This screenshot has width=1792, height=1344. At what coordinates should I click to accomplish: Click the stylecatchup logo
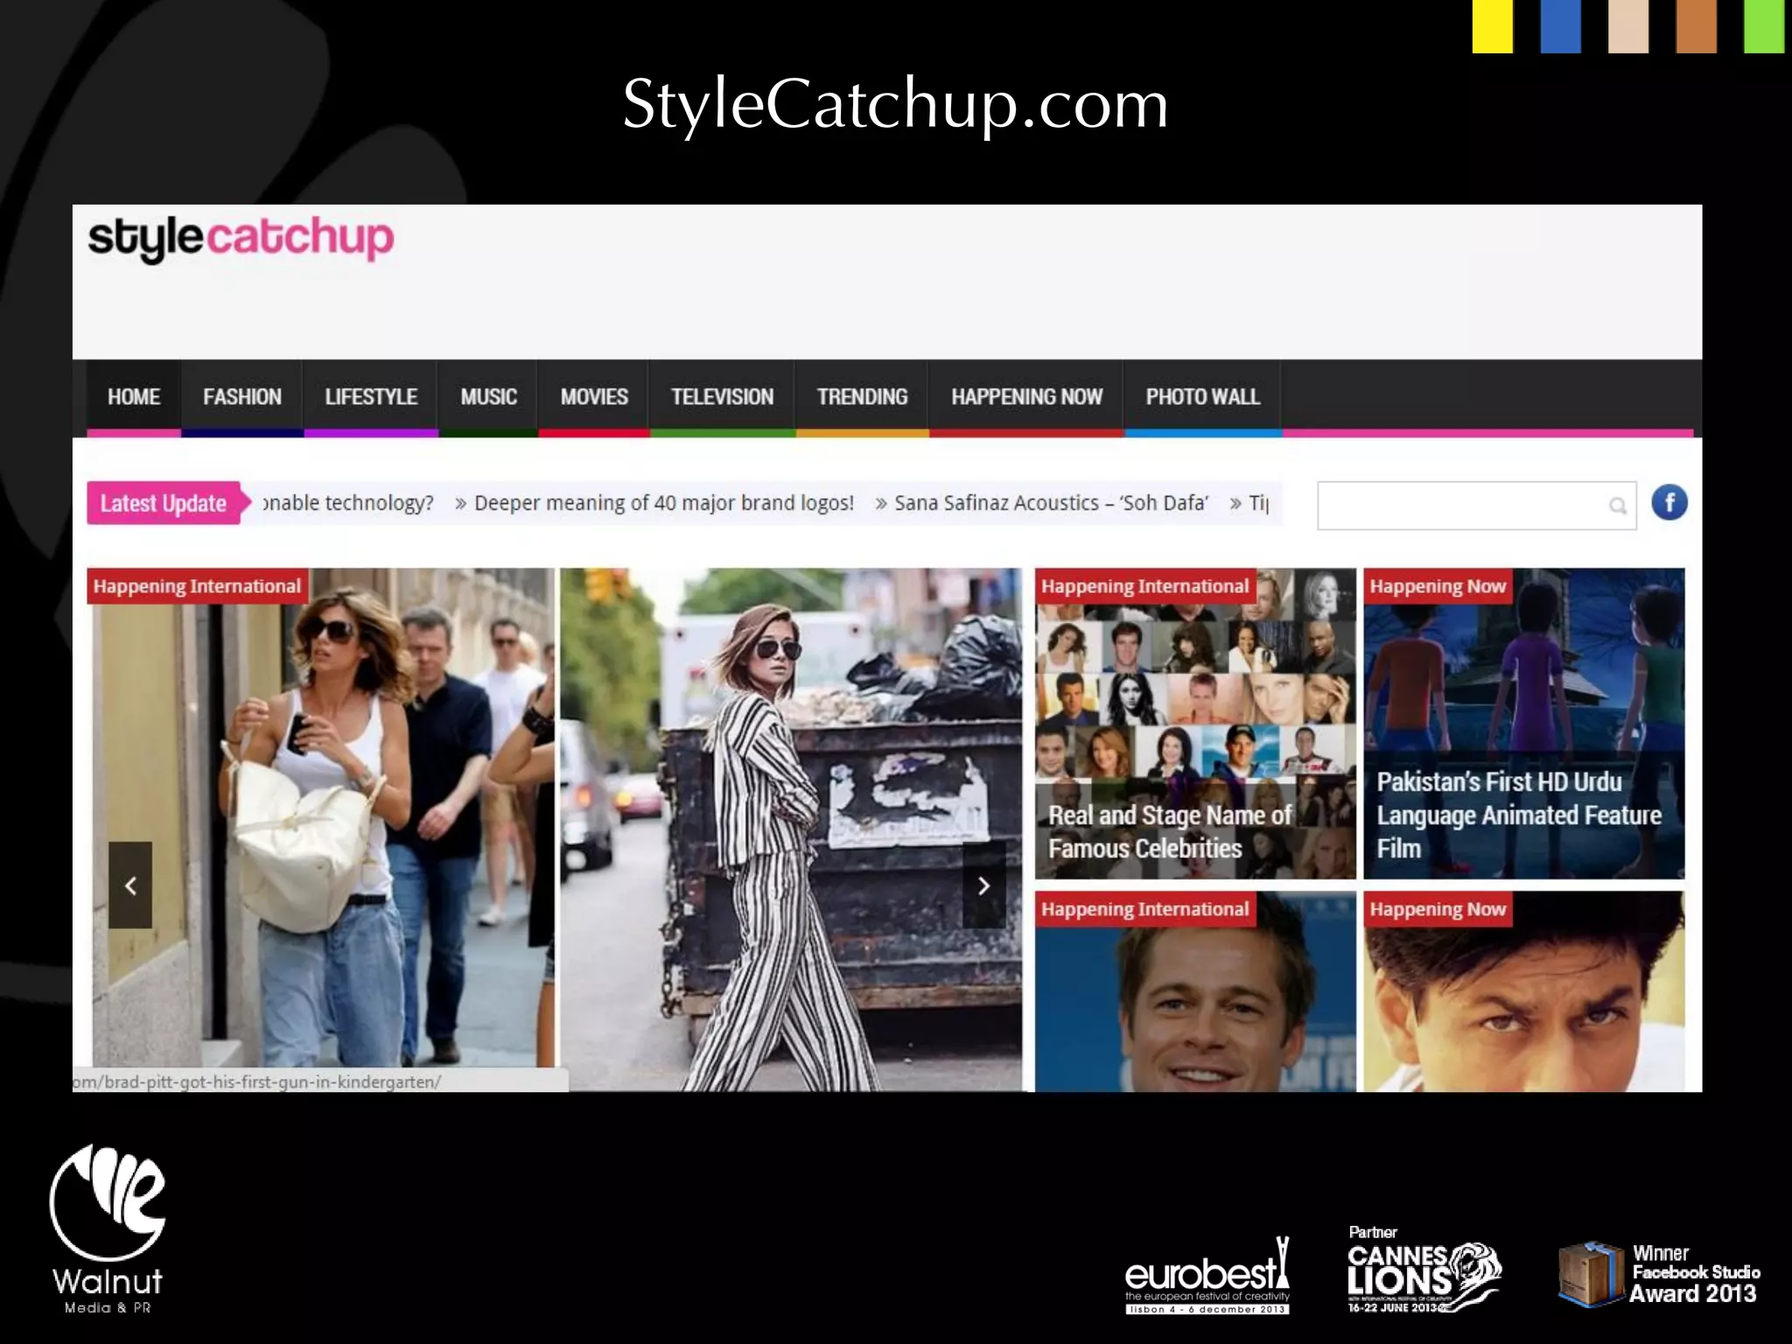pyautogui.click(x=241, y=238)
